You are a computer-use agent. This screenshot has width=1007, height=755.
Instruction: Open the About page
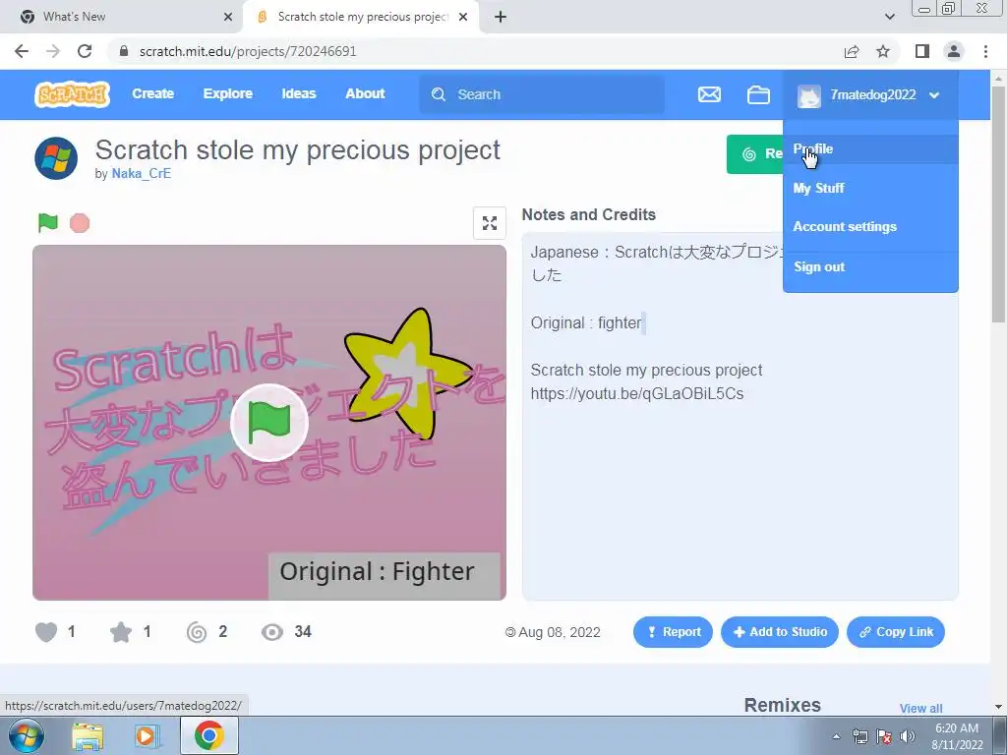tap(365, 93)
